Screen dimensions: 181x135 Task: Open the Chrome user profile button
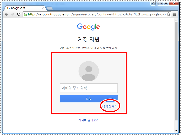[153, 3]
